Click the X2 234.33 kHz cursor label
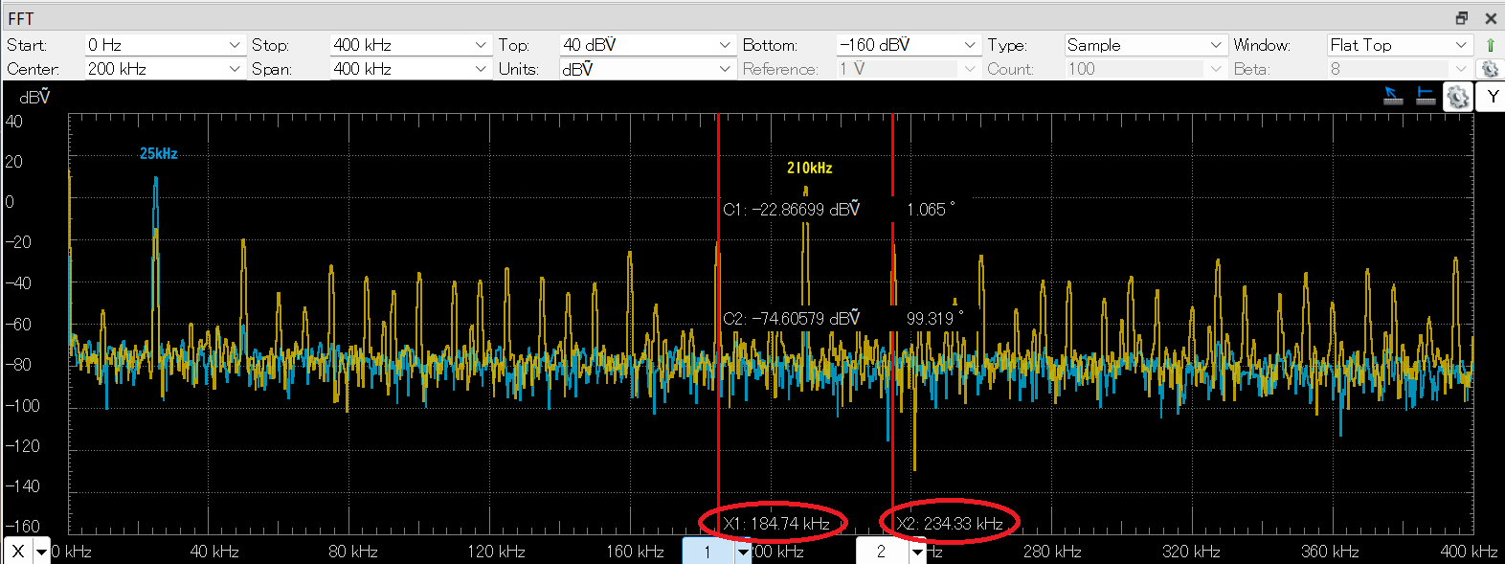The height and width of the screenshot is (564, 1505). pyautogui.click(x=949, y=524)
